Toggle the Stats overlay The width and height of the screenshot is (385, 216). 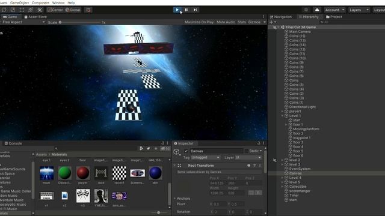click(242, 22)
